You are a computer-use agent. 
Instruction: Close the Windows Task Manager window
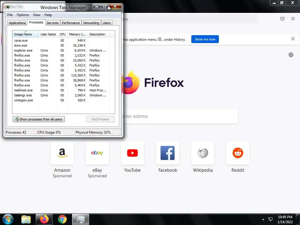tap(115, 6)
